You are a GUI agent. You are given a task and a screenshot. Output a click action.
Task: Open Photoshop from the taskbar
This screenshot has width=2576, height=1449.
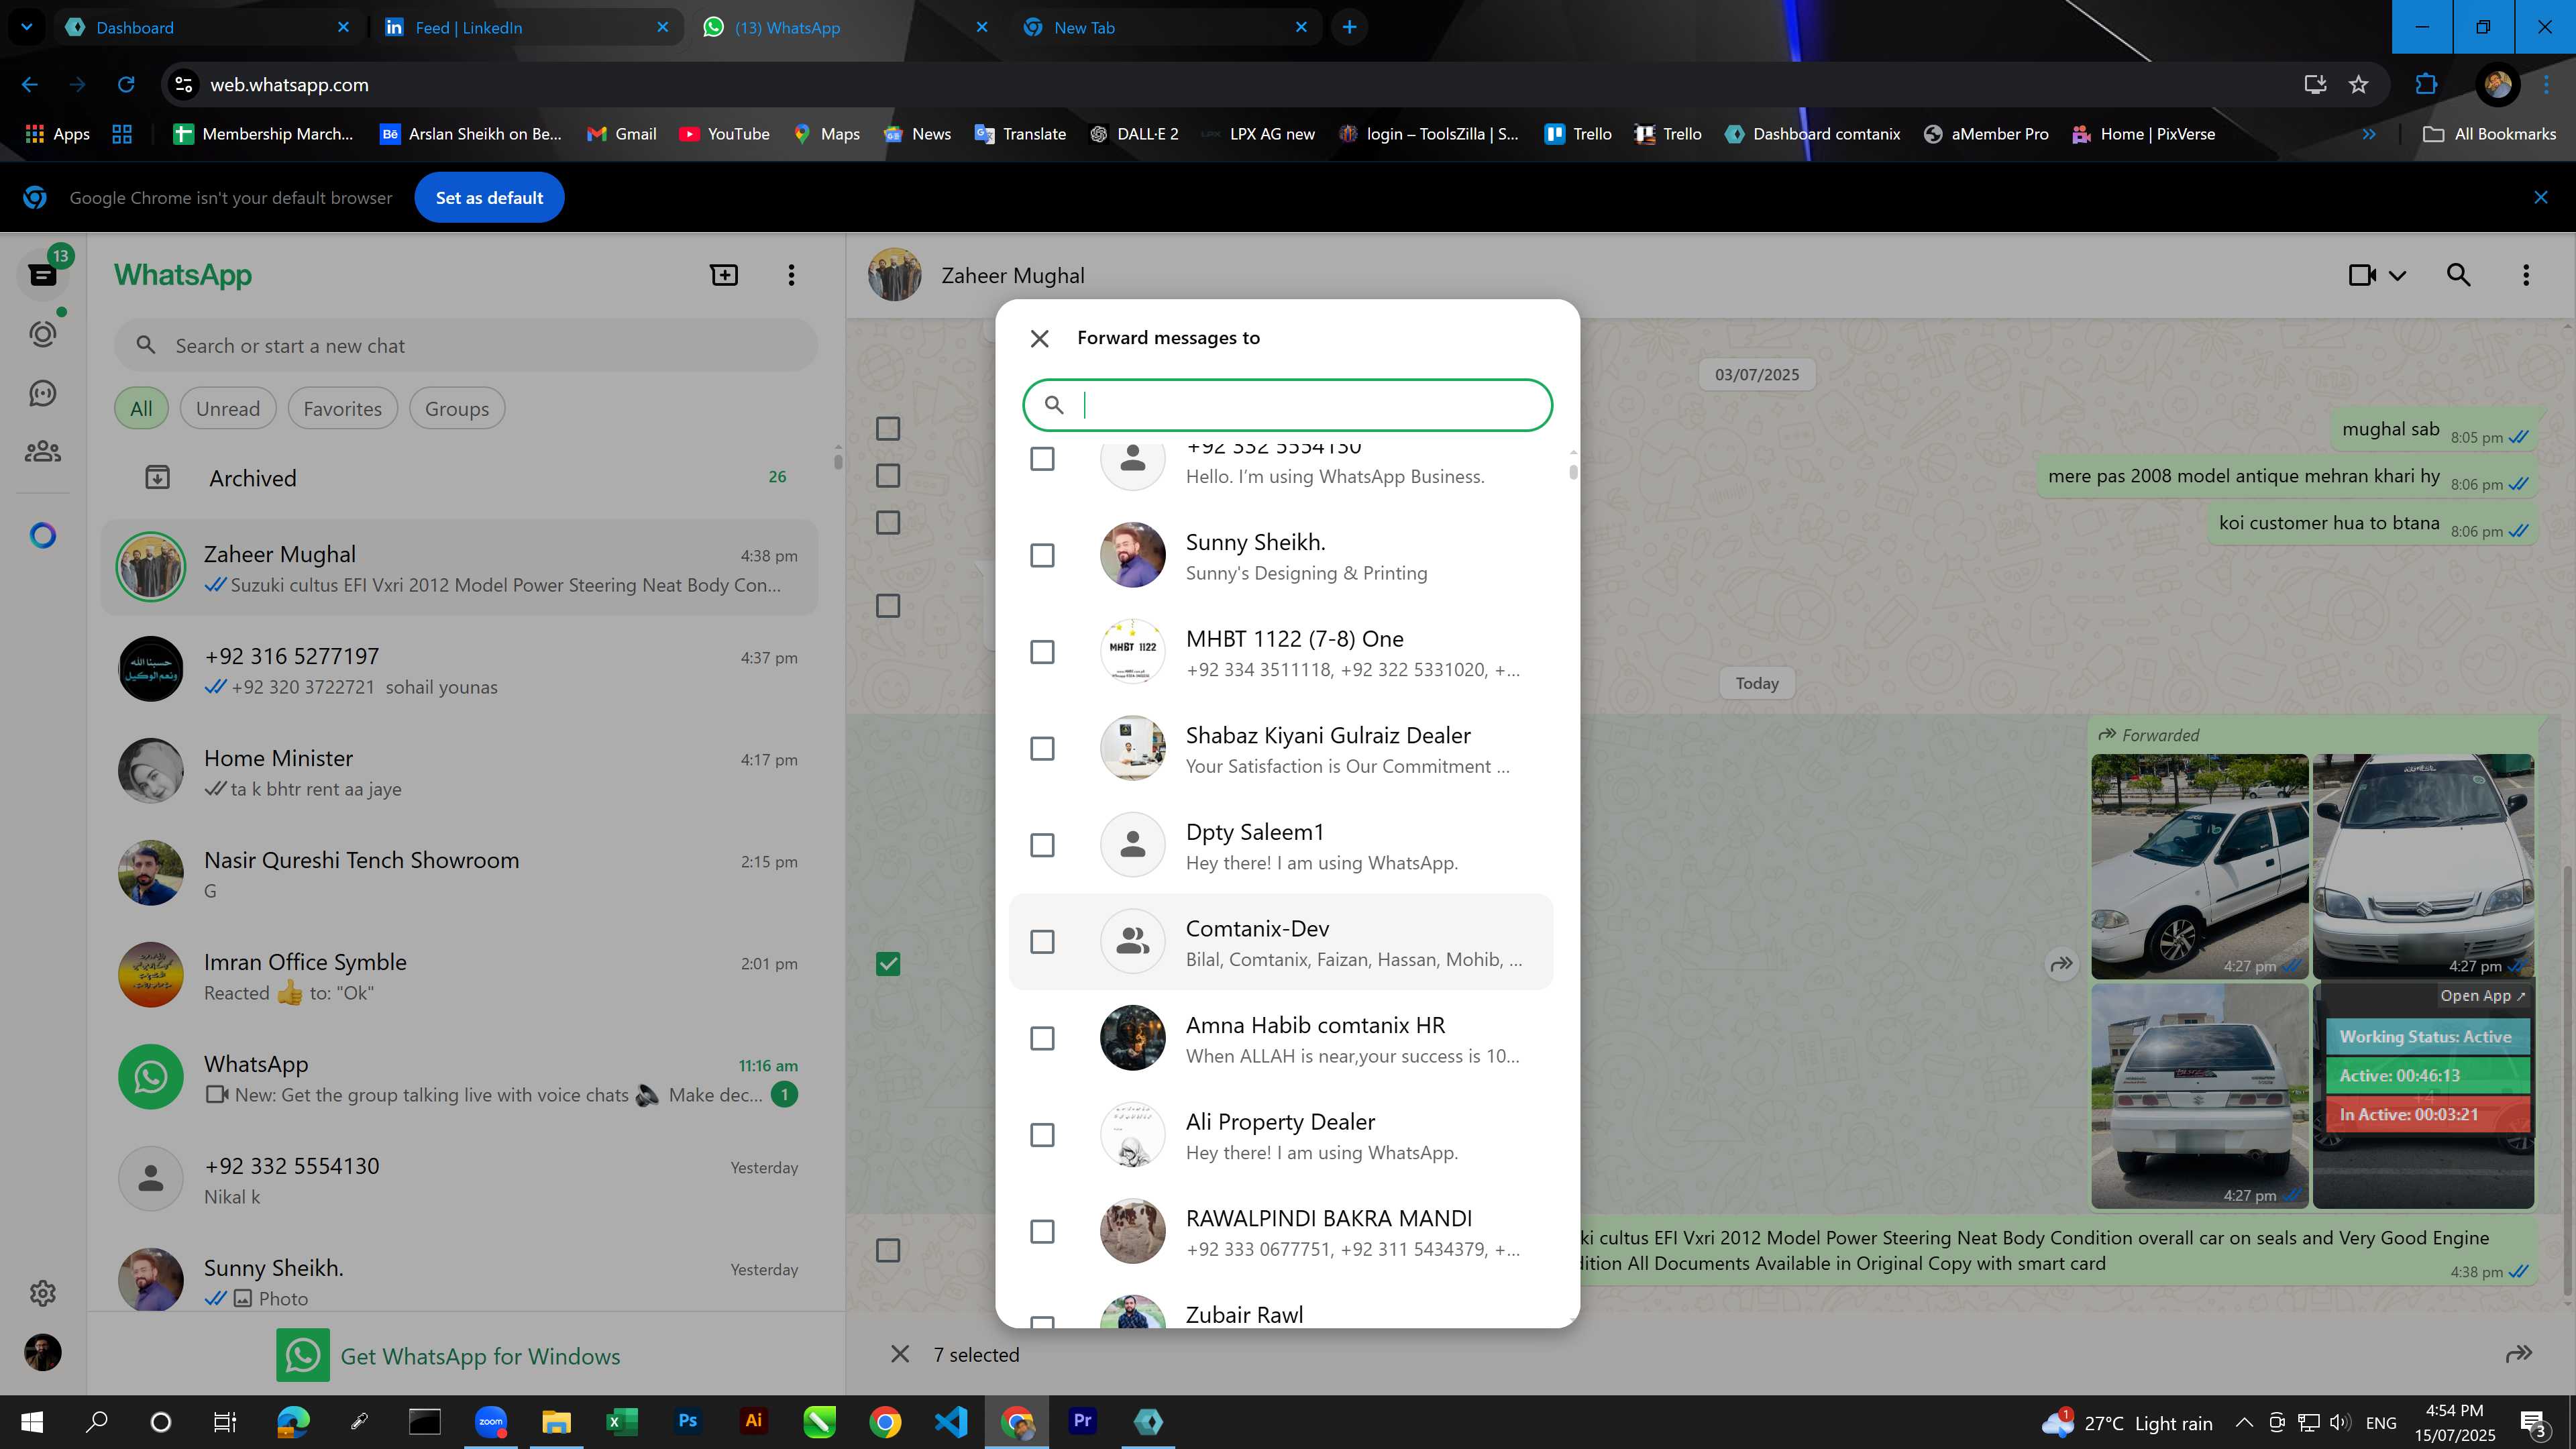pos(687,1421)
